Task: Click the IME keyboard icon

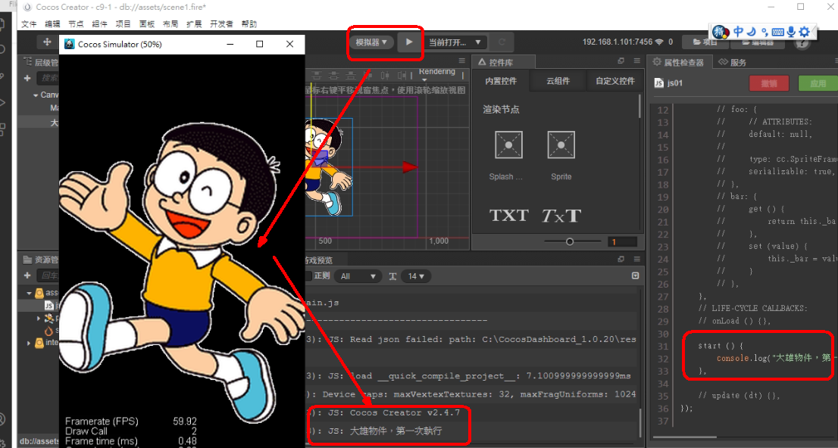Action: click(777, 32)
